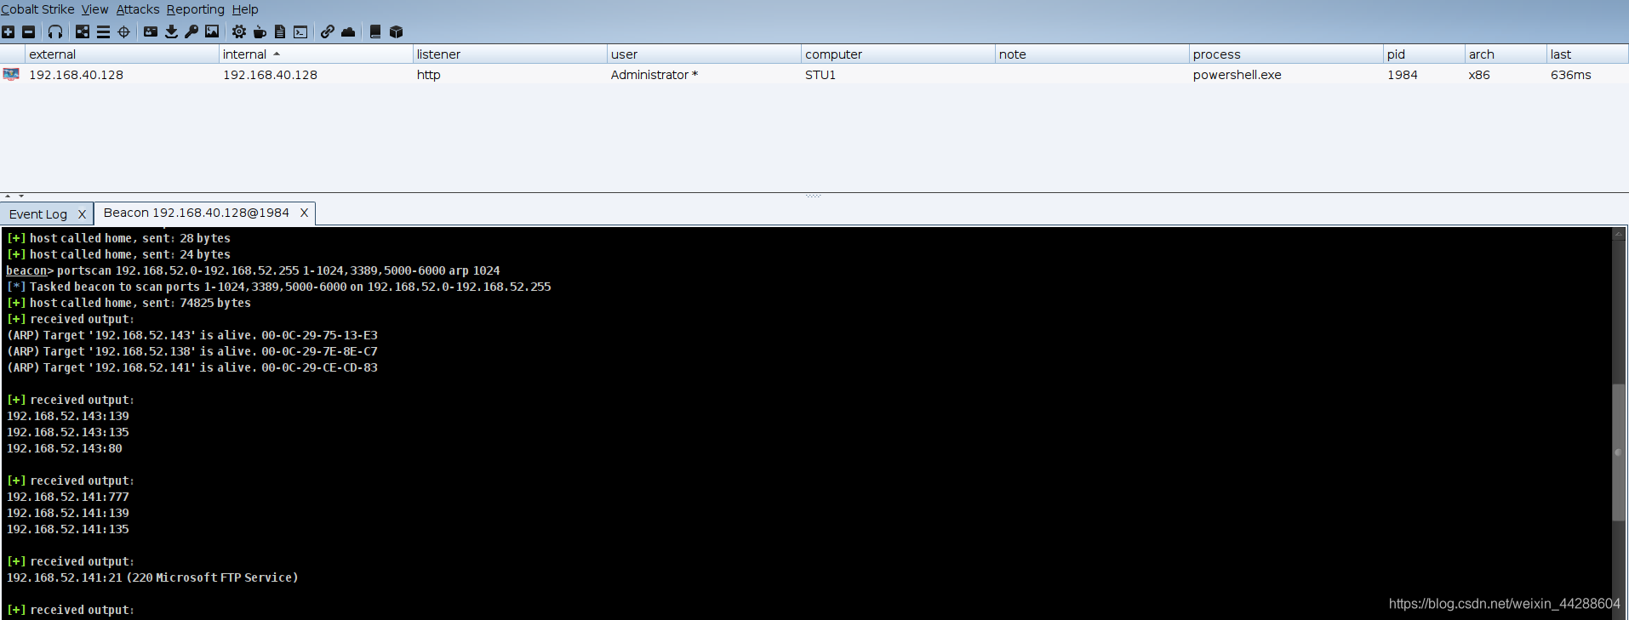Click the beacon> portscan command line
The width and height of the screenshot is (1629, 620).
tap(253, 270)
